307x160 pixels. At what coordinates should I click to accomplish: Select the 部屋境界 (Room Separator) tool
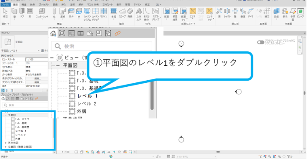[x=175, y=14]
